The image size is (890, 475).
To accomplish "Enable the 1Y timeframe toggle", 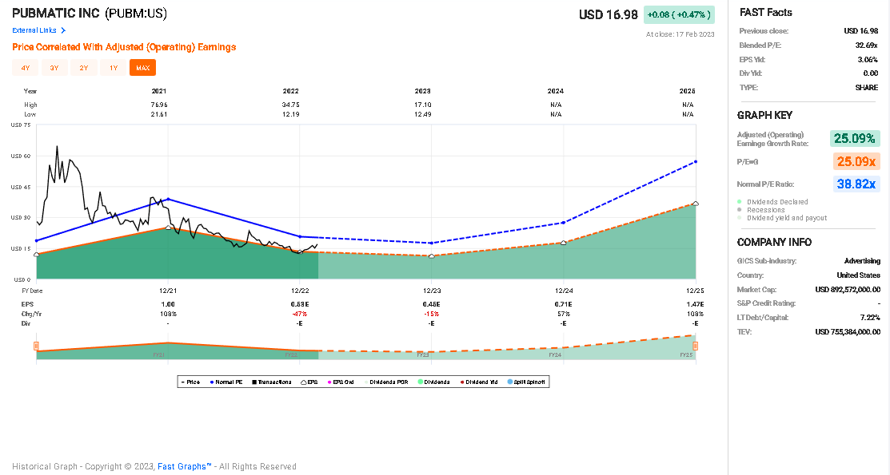I will click(113, 67).
